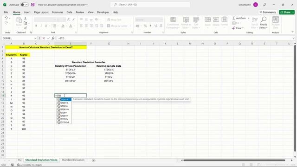Click the Sort & Filter icon
Viewport: 297px width, 167px height.
[x=255, y=19]
